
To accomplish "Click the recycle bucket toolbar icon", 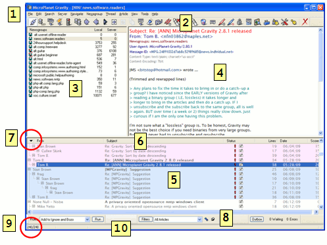I will pyautogui.click(x=203, y=22).
